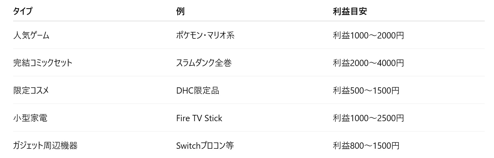Click the ポケモン・マリオ系 example cell
The height and width of the screenshot is (158, 494).
click(205, 35)
